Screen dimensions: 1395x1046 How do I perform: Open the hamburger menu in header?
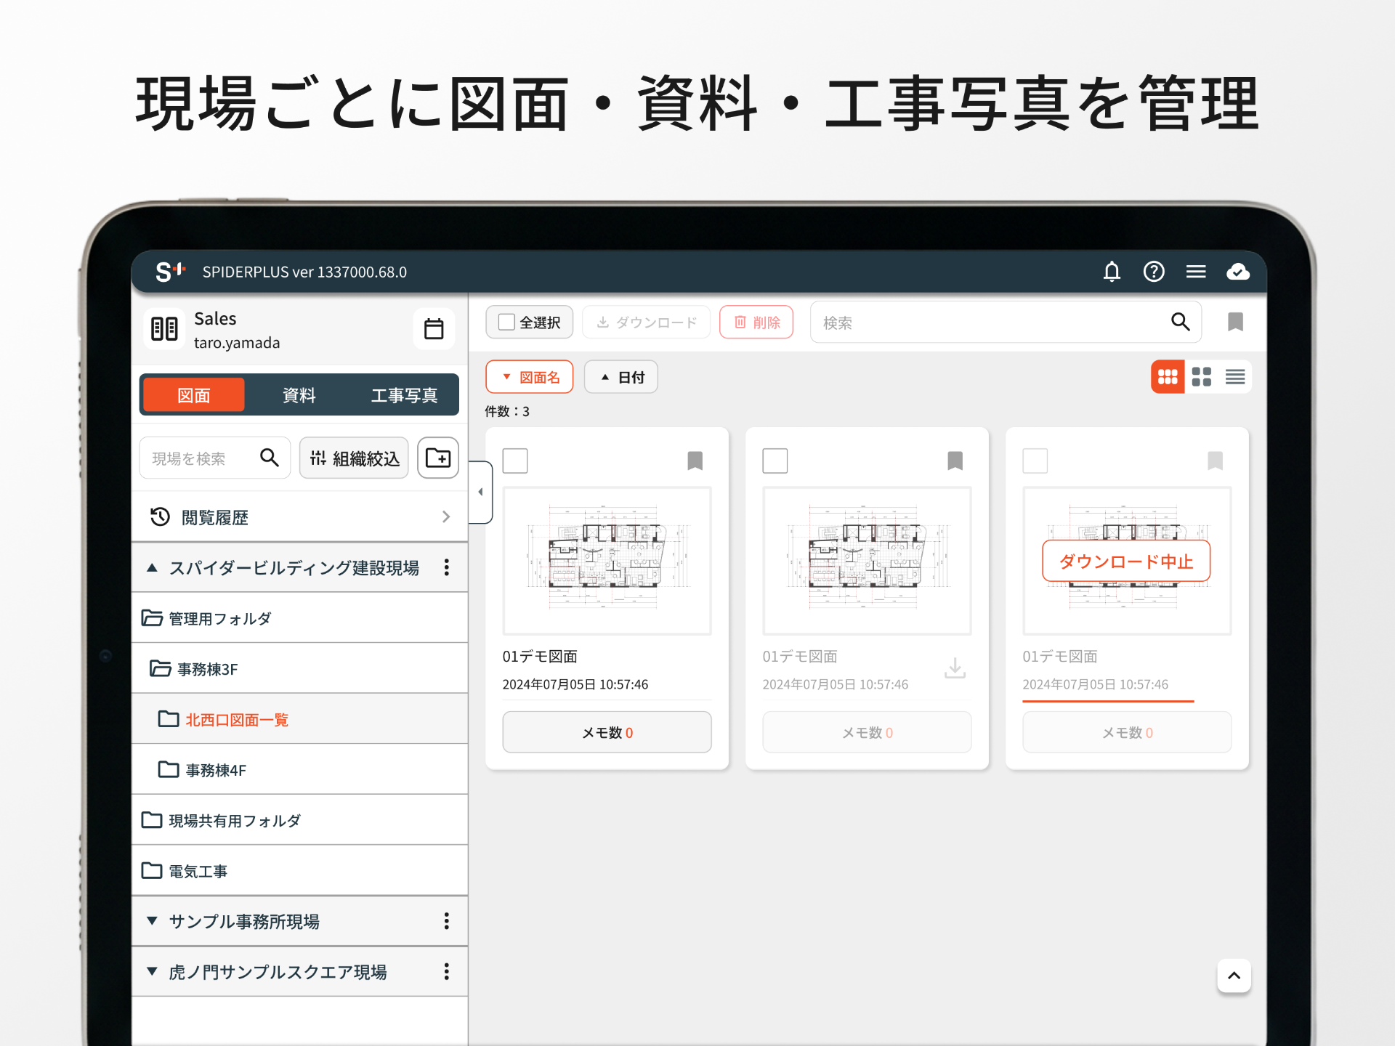1196,272
